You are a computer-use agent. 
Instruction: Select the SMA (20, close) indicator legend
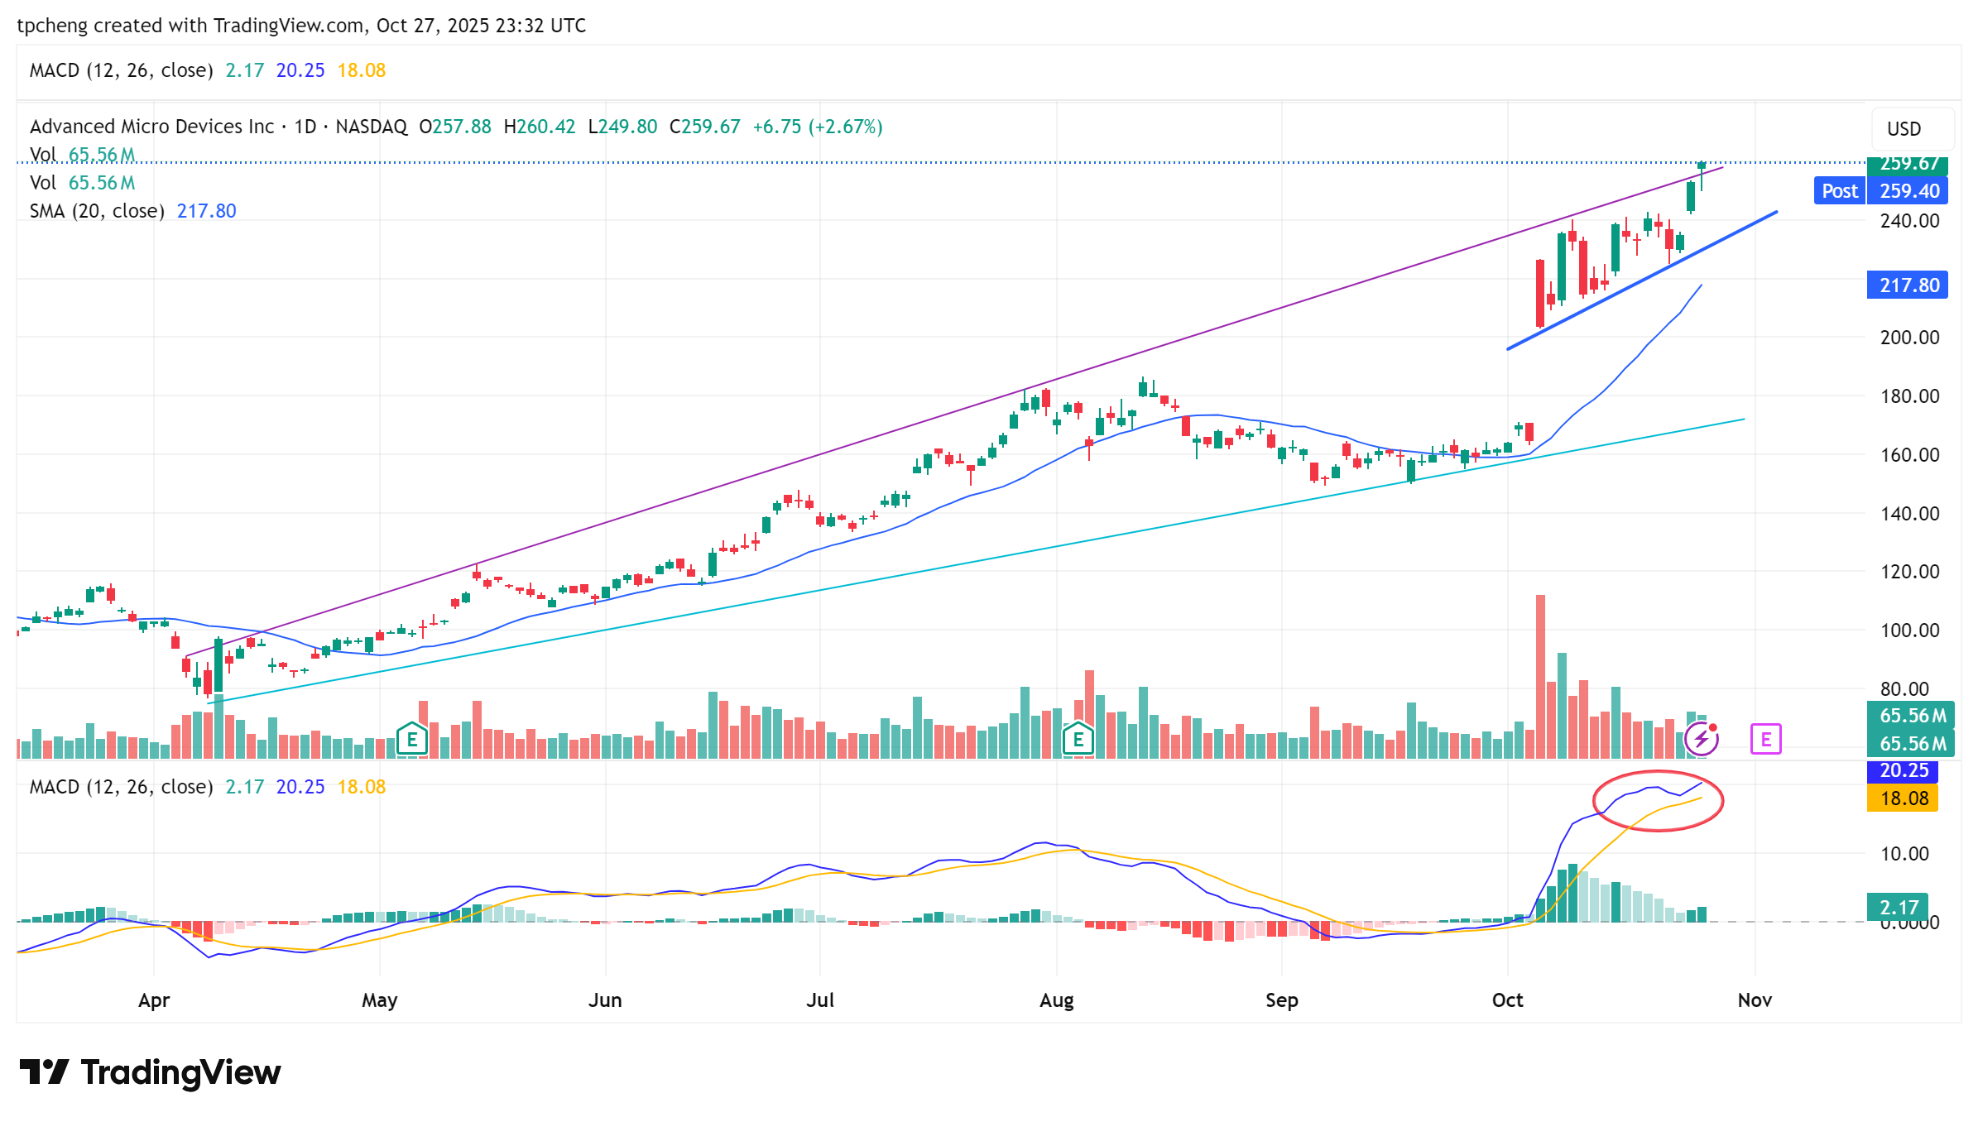coord(97,211)
